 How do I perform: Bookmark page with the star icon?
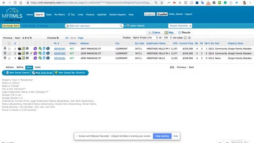click(162, 3)
